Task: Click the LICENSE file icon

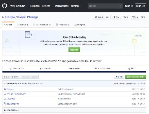Action: click(x=5, y=99)
